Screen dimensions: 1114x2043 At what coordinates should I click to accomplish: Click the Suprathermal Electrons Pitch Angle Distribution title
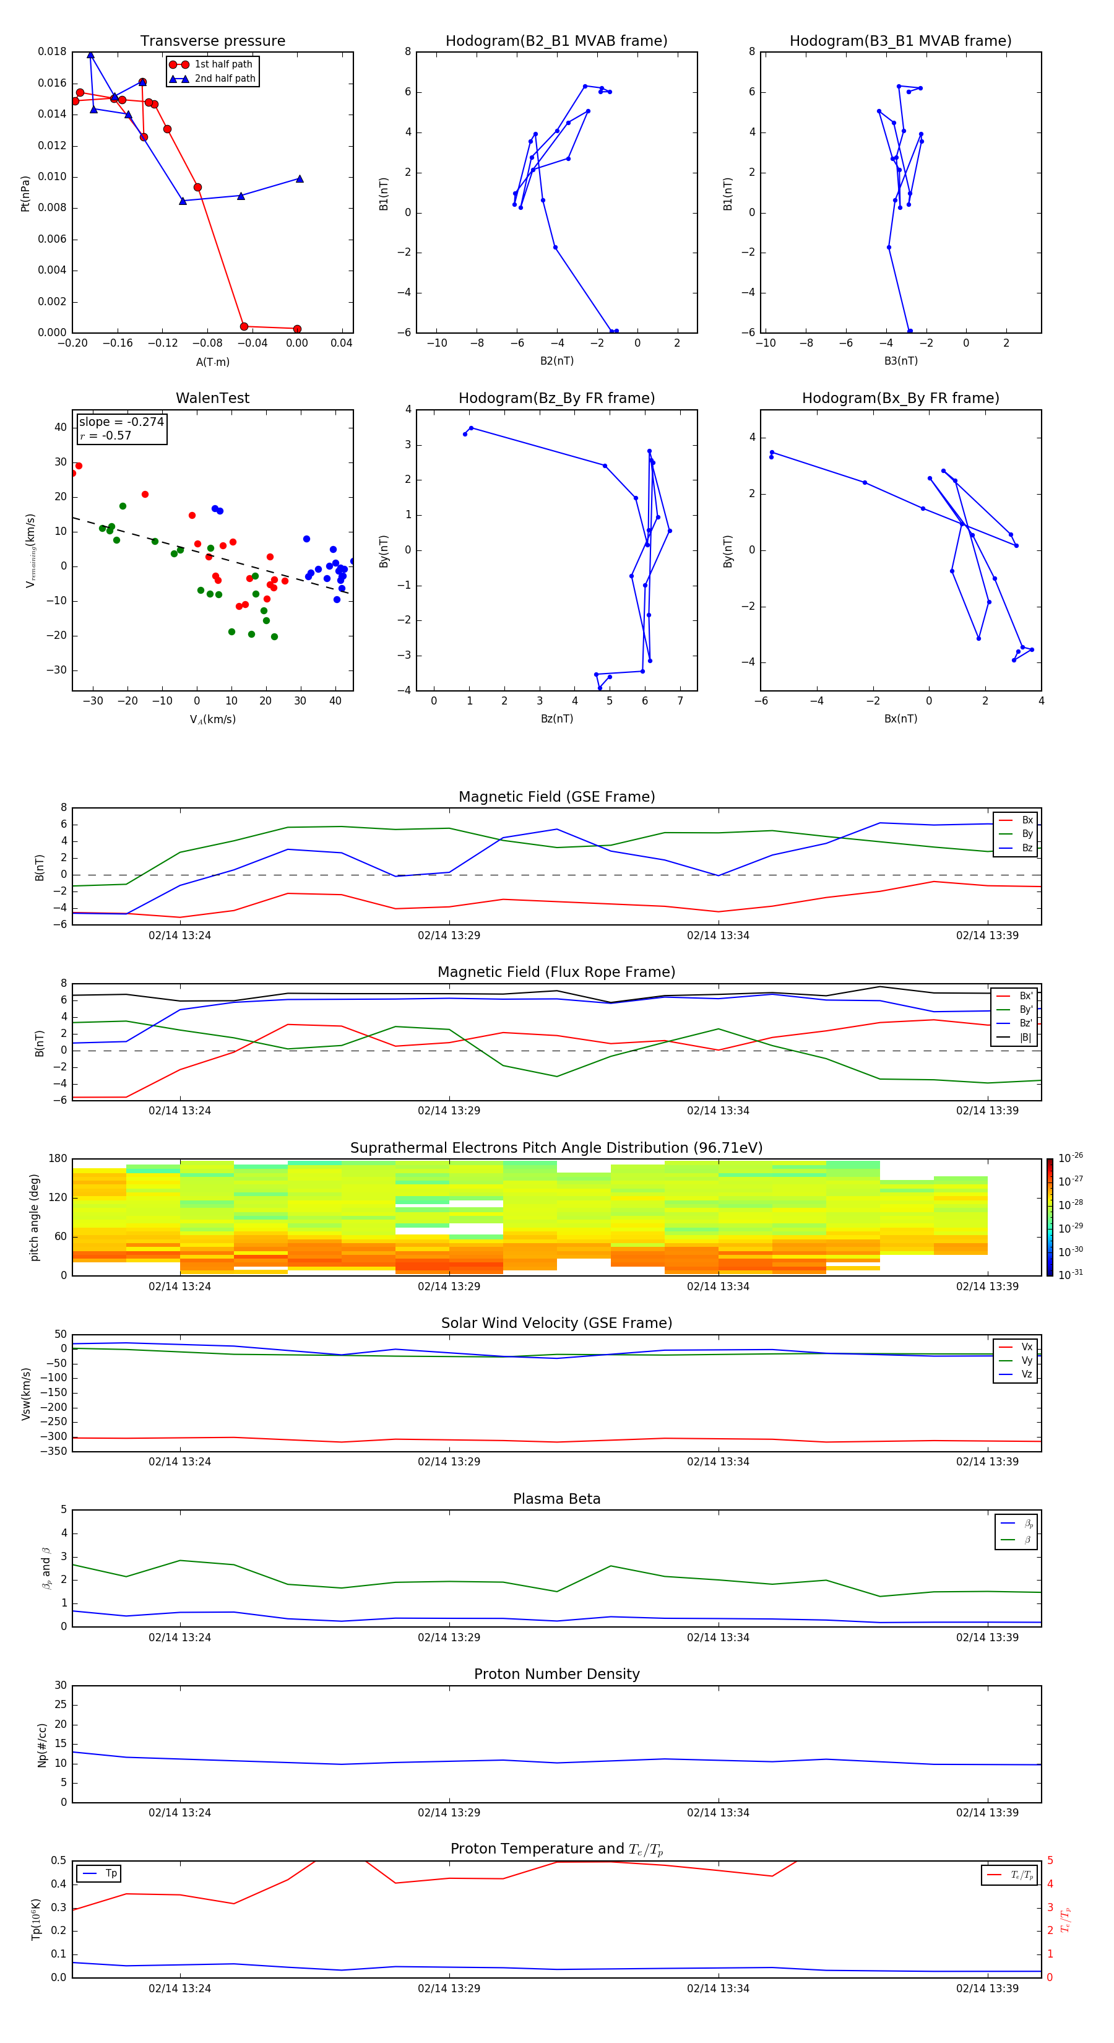[556, 1148]
